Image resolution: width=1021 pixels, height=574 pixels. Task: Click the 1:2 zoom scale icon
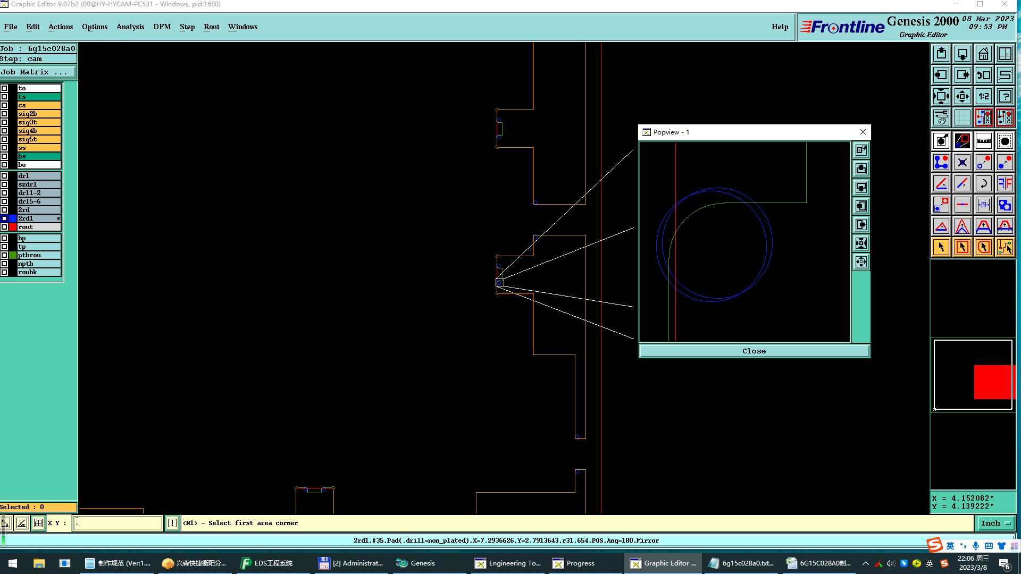pyautogui.click(x=983, y=96)
